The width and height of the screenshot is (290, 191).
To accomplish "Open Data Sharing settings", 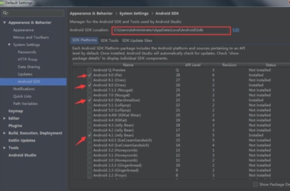I will 29,67.
